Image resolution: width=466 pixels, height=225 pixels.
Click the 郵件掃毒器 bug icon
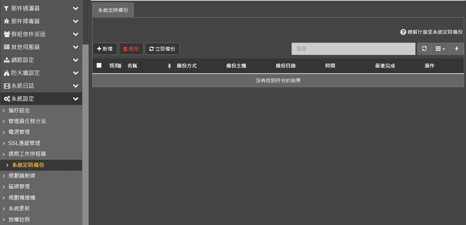(x=6, y=21)
